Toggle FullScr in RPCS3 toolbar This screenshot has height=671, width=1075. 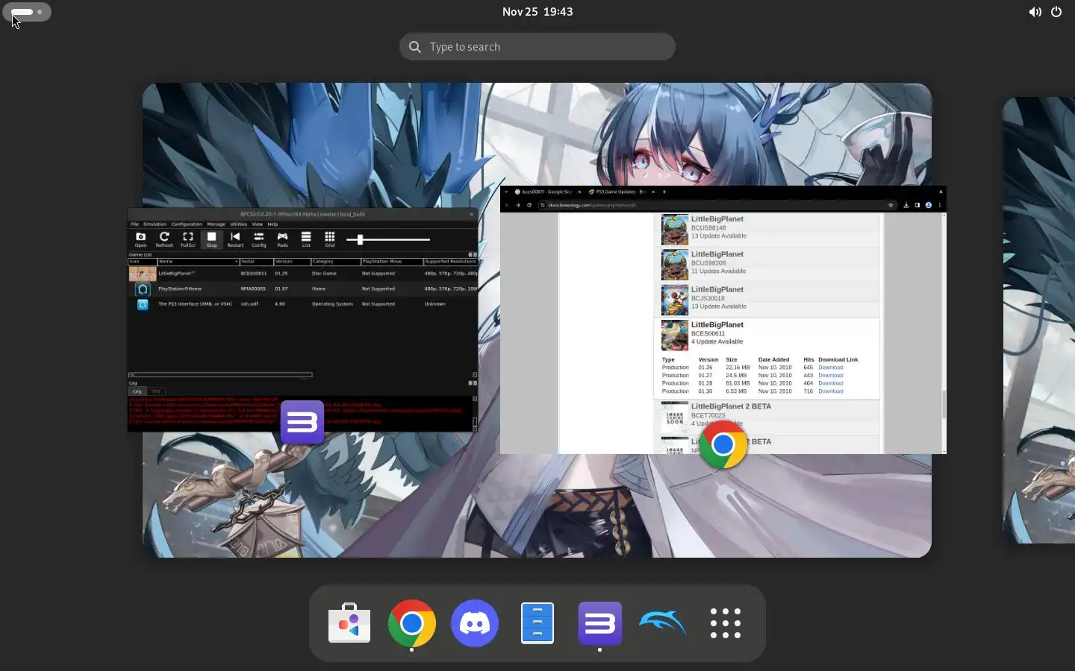pos(188,239)
